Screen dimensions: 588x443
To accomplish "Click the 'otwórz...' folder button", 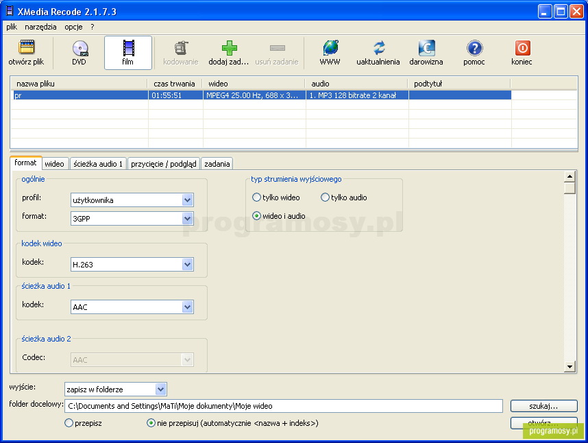I will click(543, 422).
